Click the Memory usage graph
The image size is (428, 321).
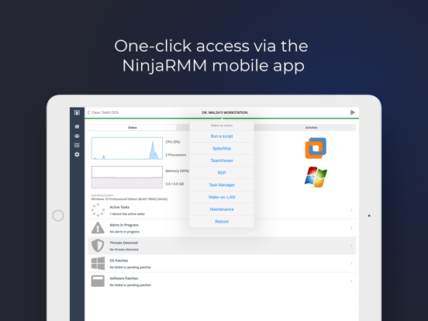pos(127,177)
